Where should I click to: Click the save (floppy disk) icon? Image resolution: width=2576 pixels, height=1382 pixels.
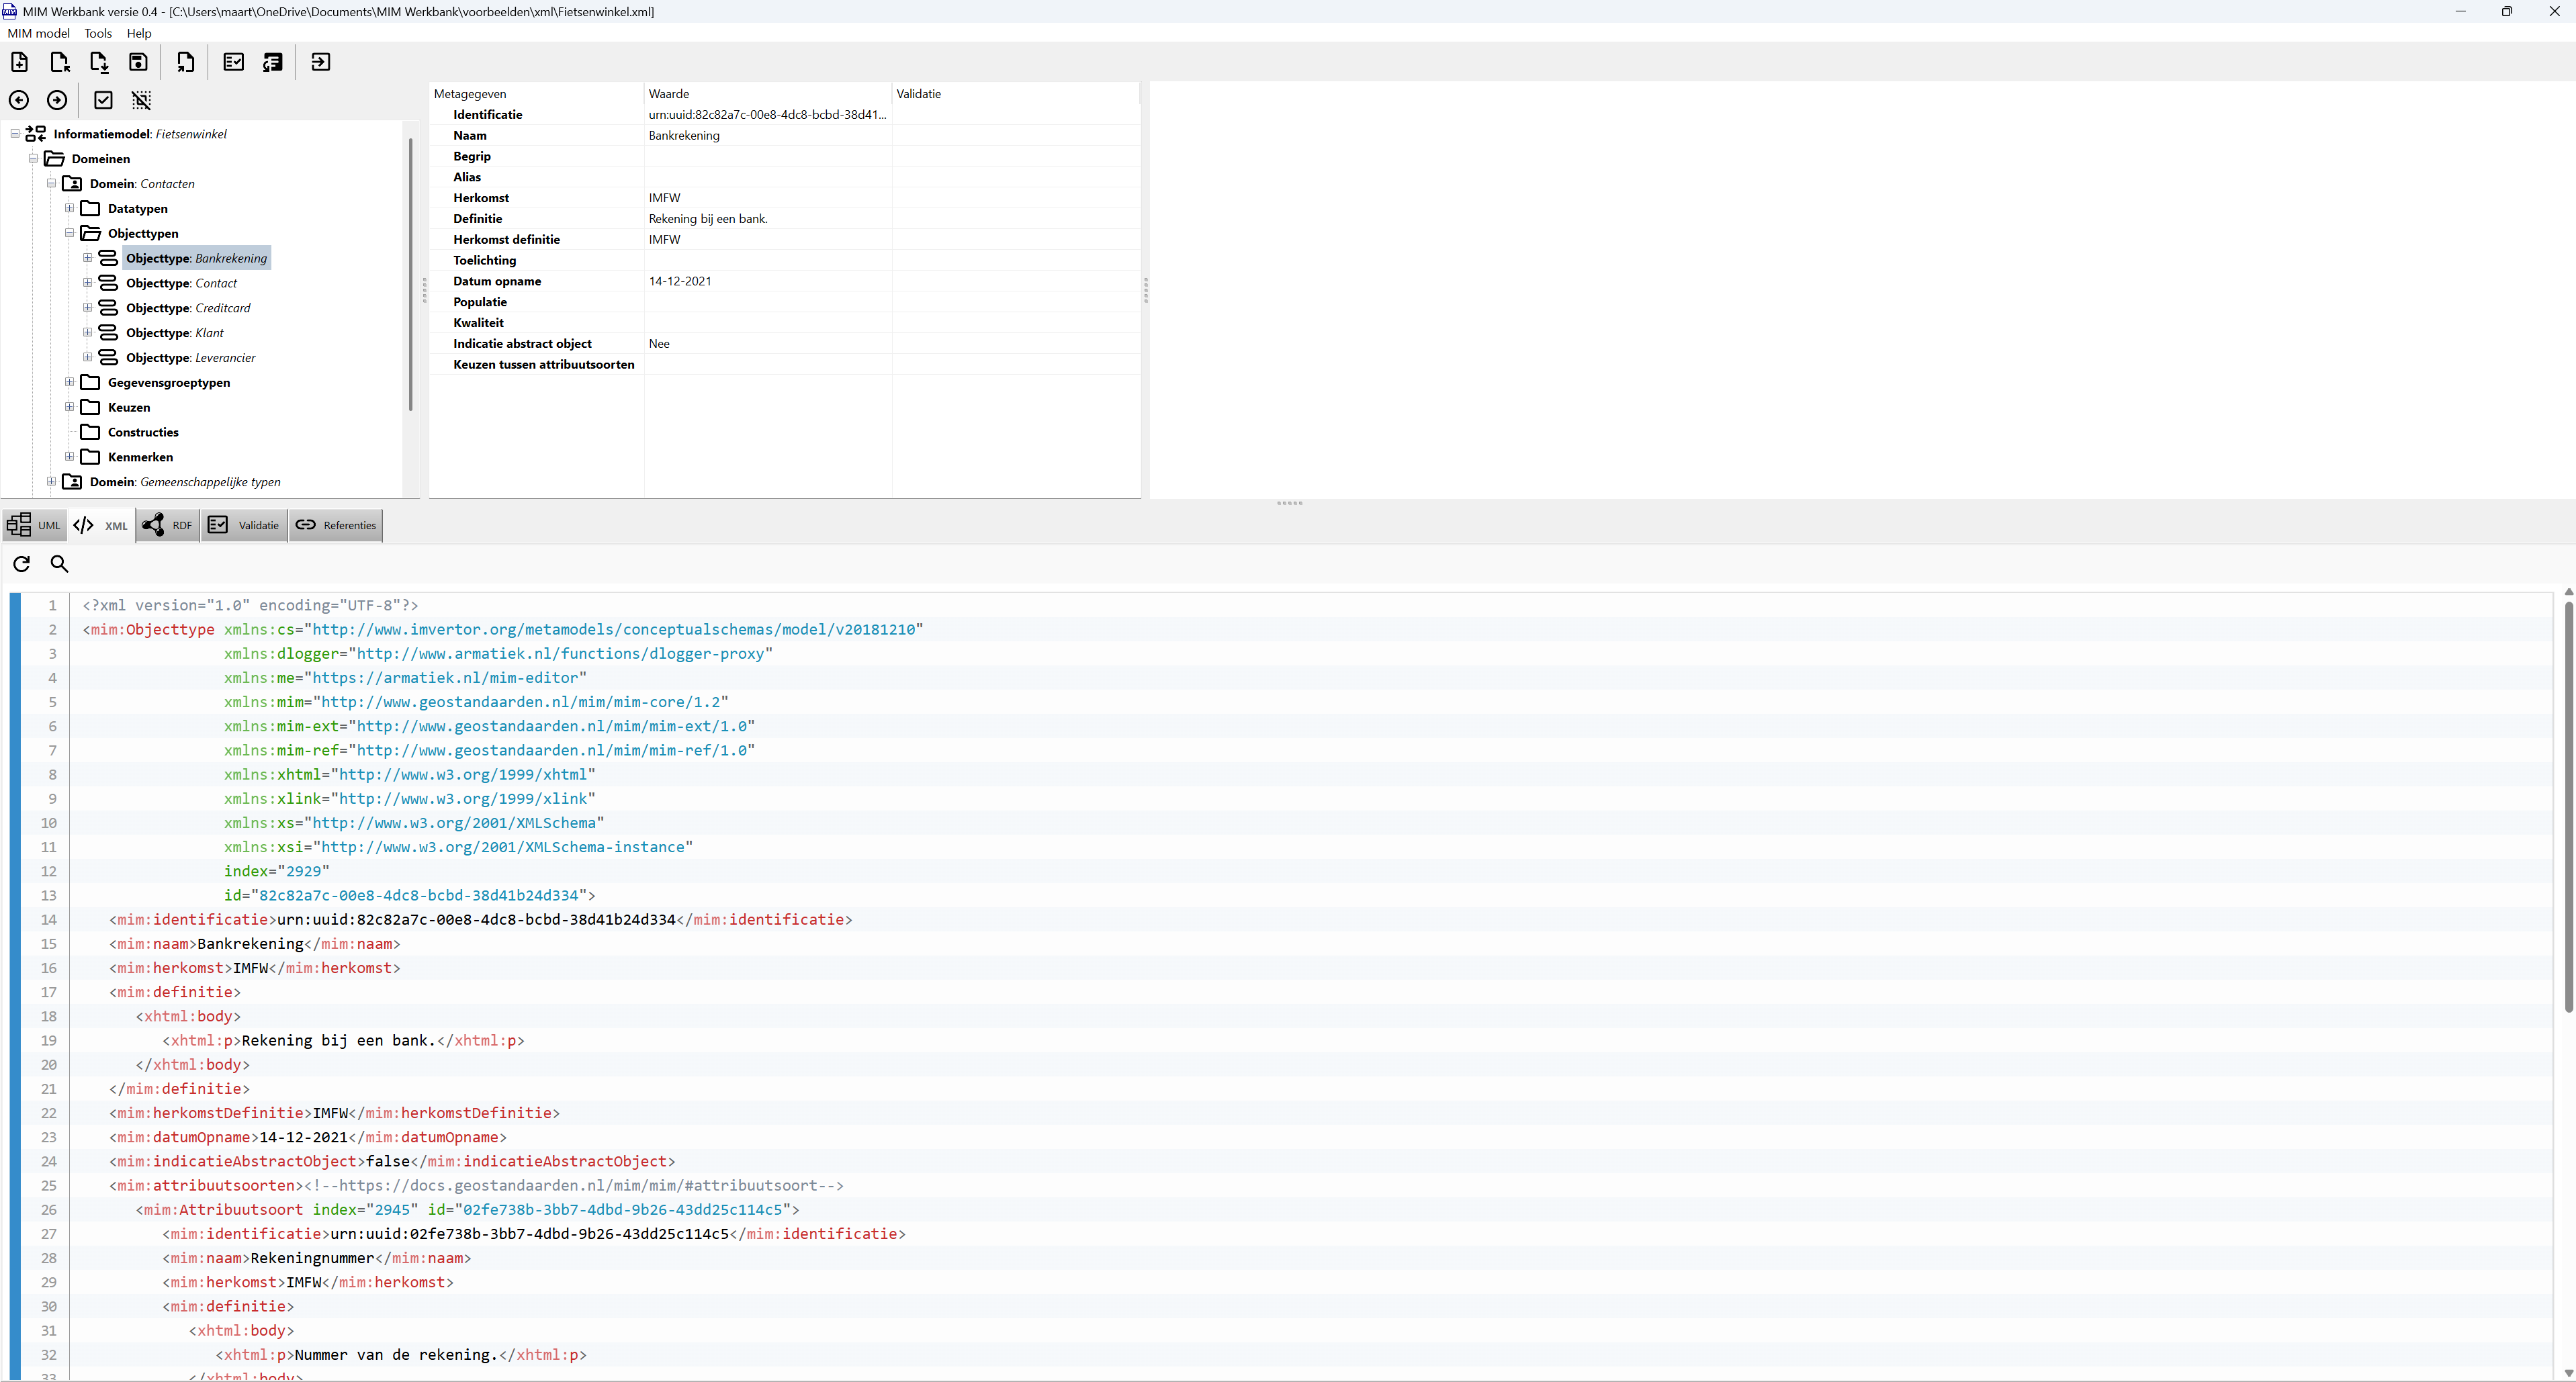pyautogui.click(x=138, y=62)
